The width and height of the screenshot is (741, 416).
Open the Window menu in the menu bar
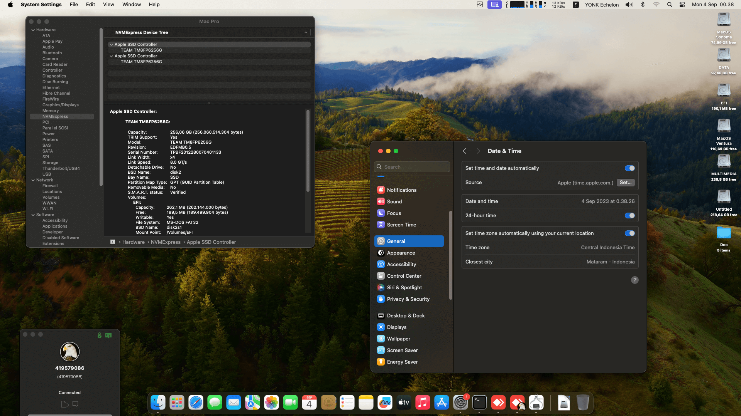coord(131,5)
